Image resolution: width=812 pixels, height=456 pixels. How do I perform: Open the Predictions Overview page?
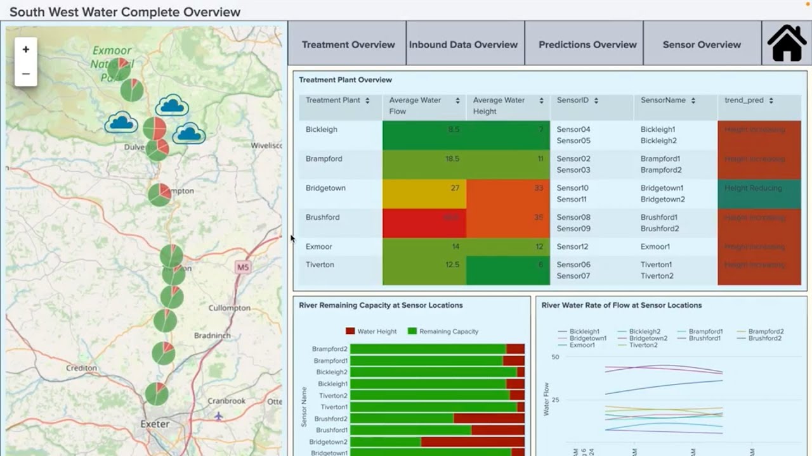(587, 44)
